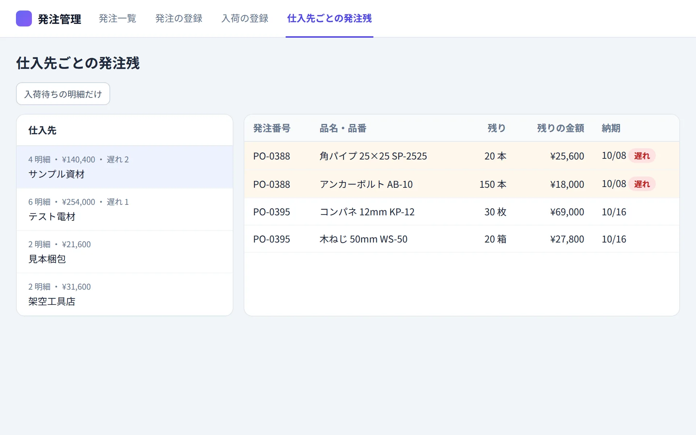The image size is (696, 435).
Task: Pick supplier 架空工具店
Action: point(125,294)
